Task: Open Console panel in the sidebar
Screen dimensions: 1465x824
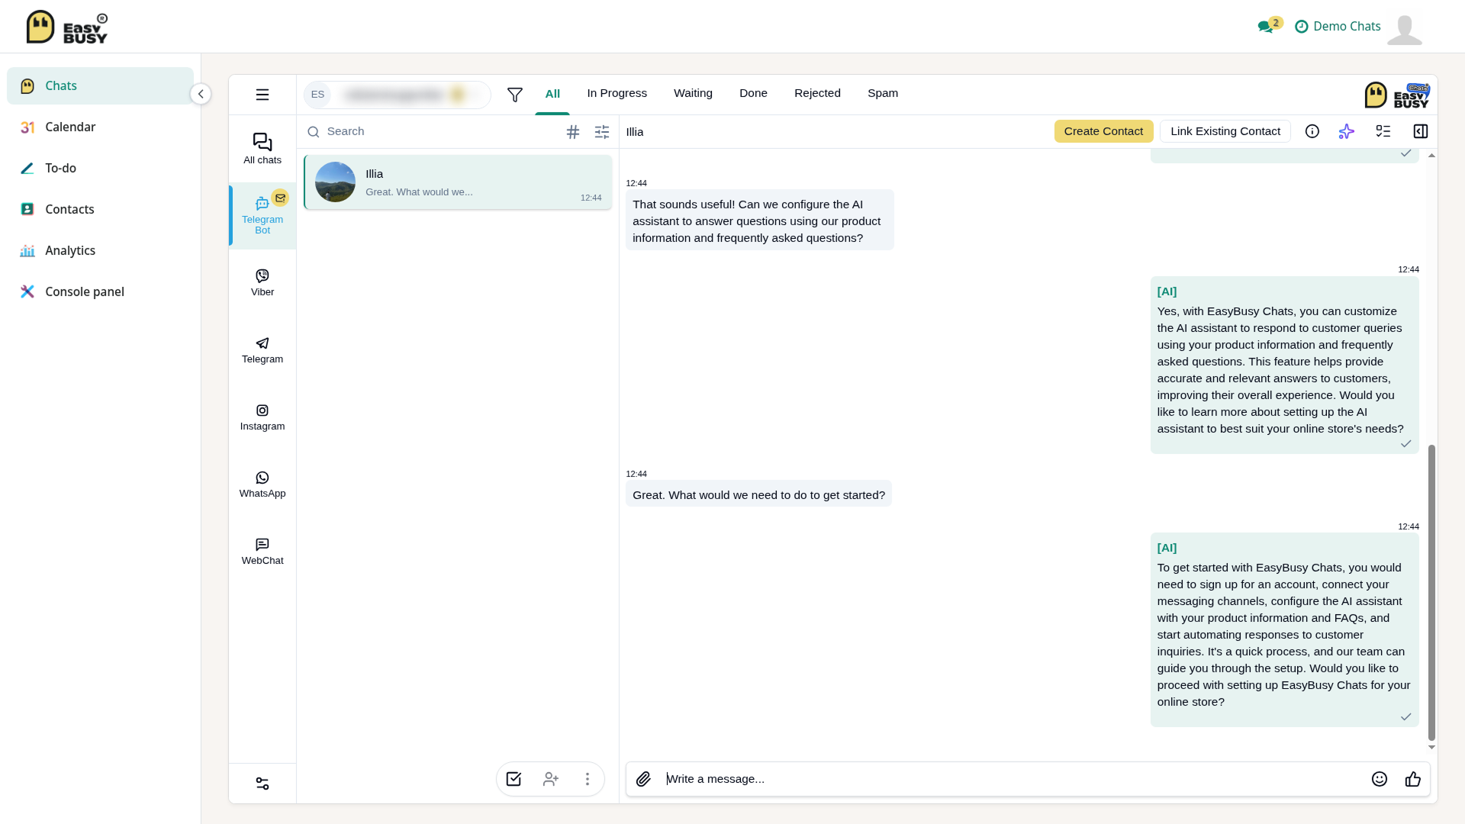Action: pyautogui.click(x=100, y=291)
